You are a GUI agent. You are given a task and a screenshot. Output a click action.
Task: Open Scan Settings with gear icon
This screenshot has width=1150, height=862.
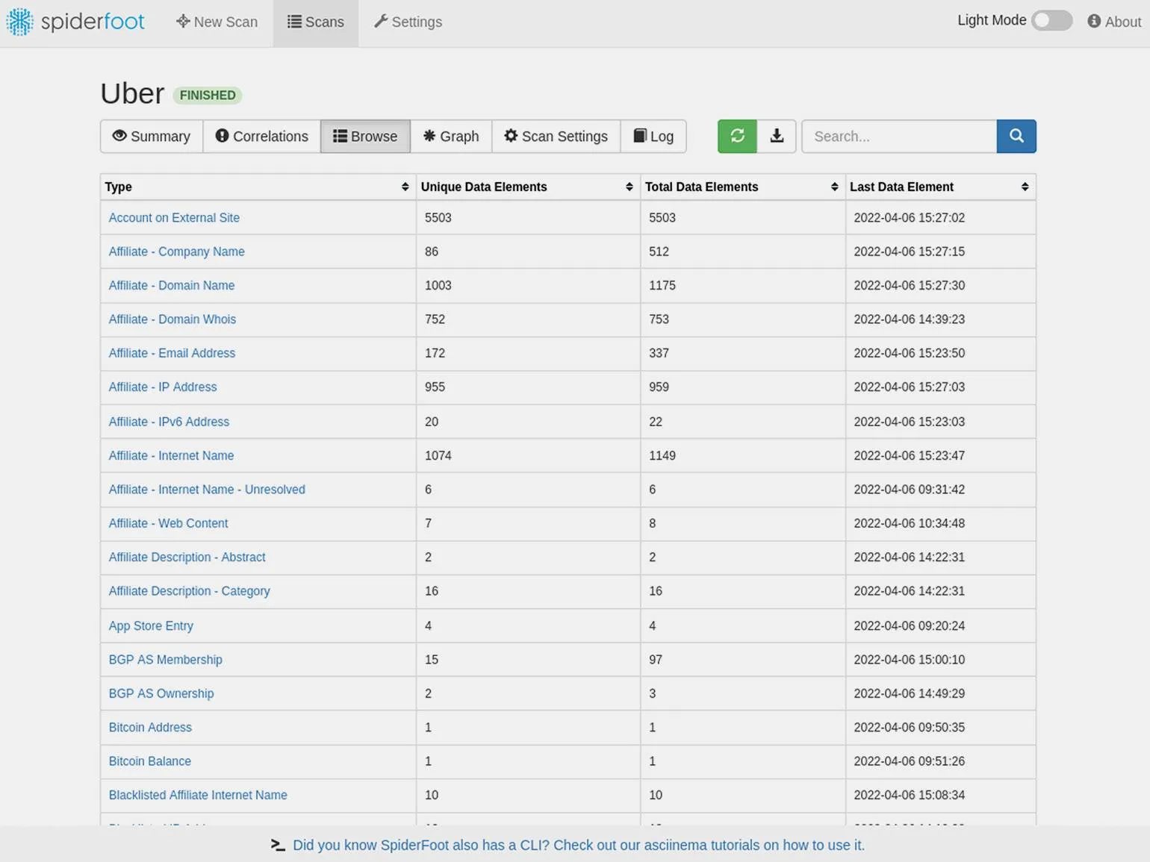[556, 136]
